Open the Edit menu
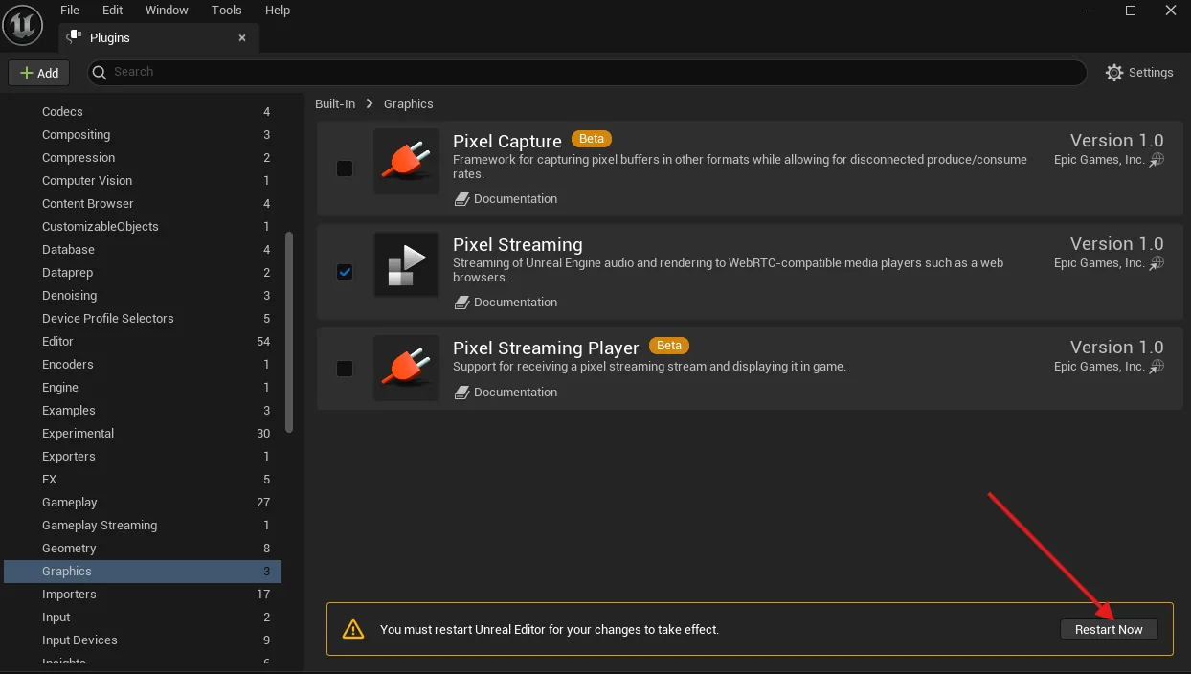Image resolution: width=1191 pixels, height=674 pixels. pyautogui.click(x=113, y=11)
